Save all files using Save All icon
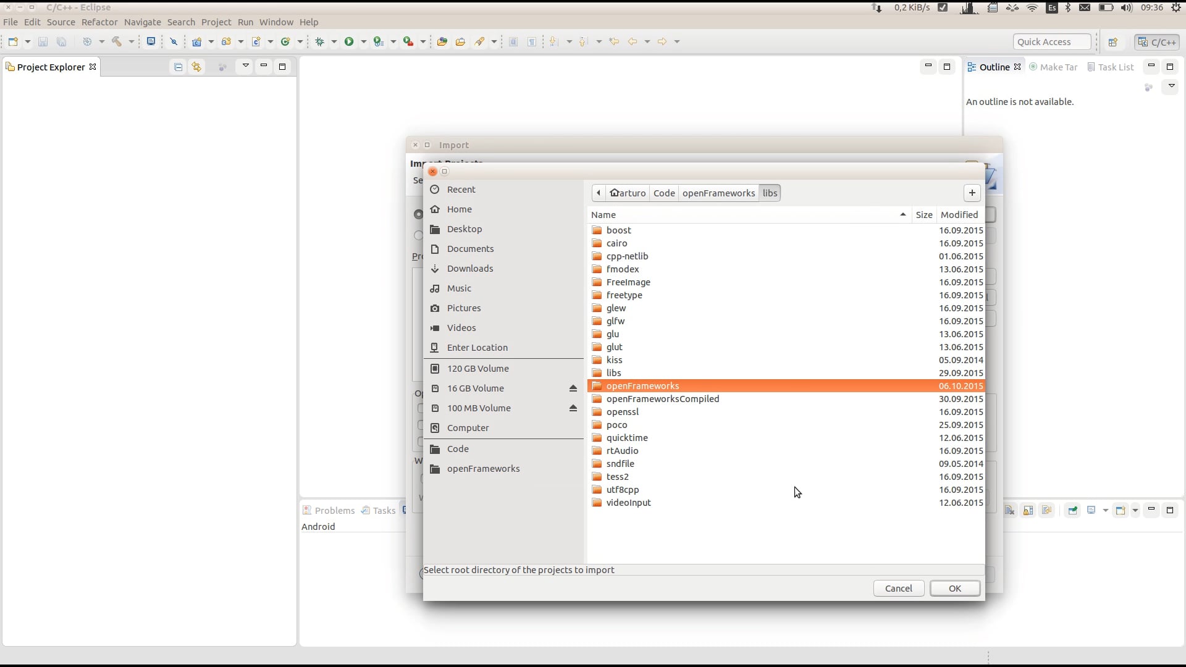This screenshot has width=1186, height=667. tap(61, 41)
